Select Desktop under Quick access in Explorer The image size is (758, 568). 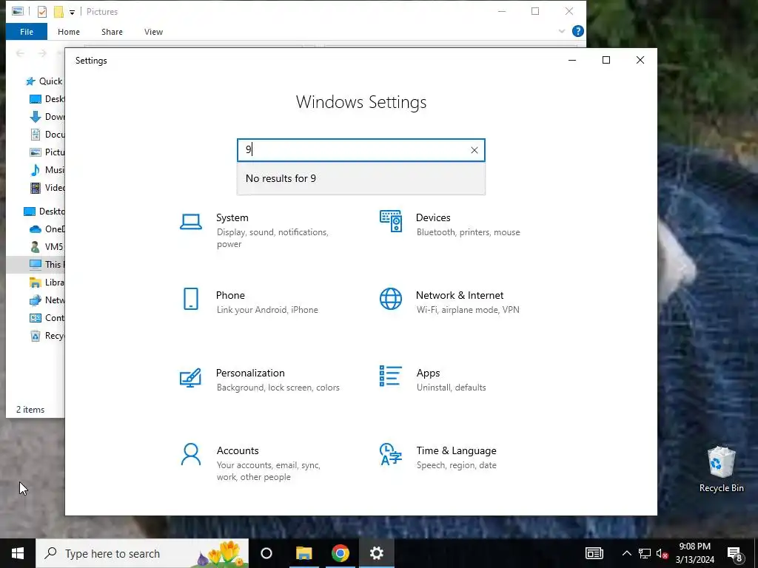tap(47, 99)
